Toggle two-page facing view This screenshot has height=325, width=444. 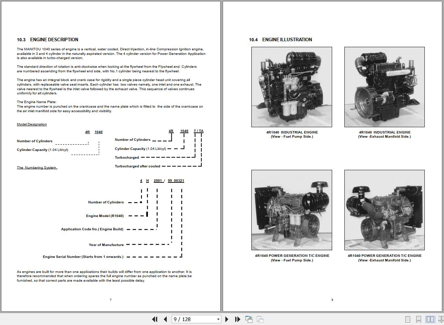[430, 319]
